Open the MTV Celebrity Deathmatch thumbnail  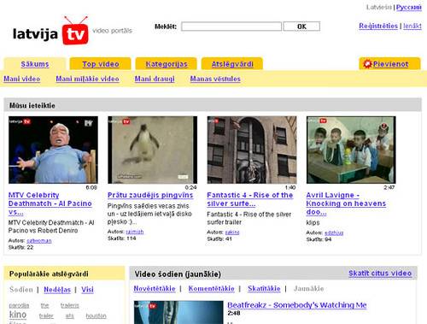pos(53,150)
